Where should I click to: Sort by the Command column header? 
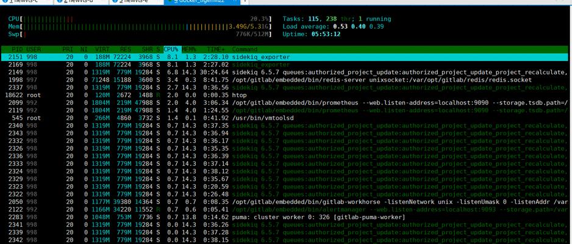point(245,49)
